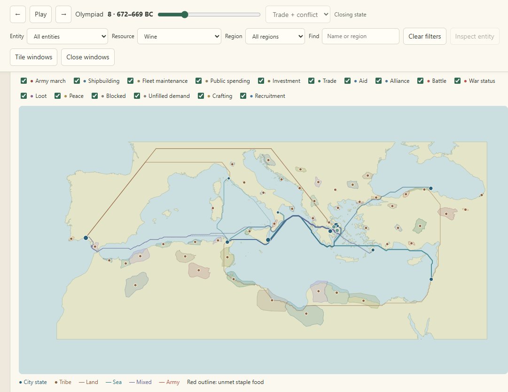The image size is (508, 392).
Task: Select the tribe marker in the red Algerian region
Action: pos(199,270)
